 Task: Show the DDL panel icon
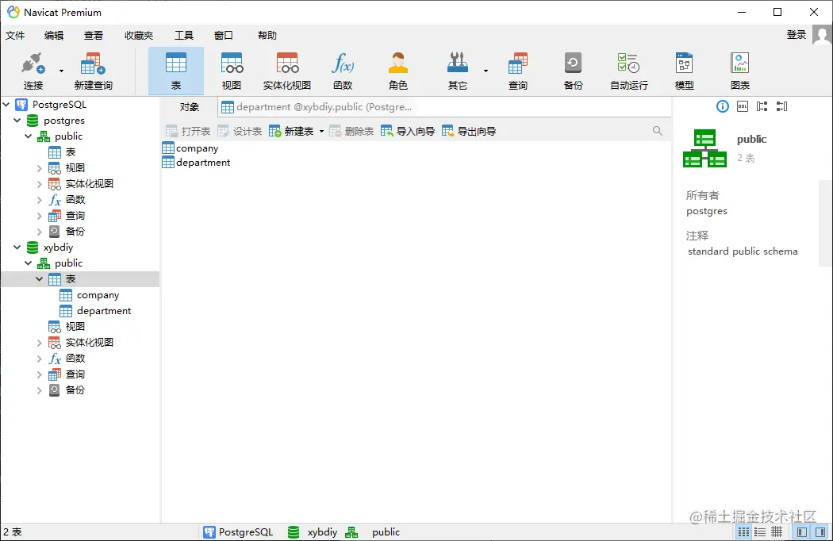pos(742,106)
